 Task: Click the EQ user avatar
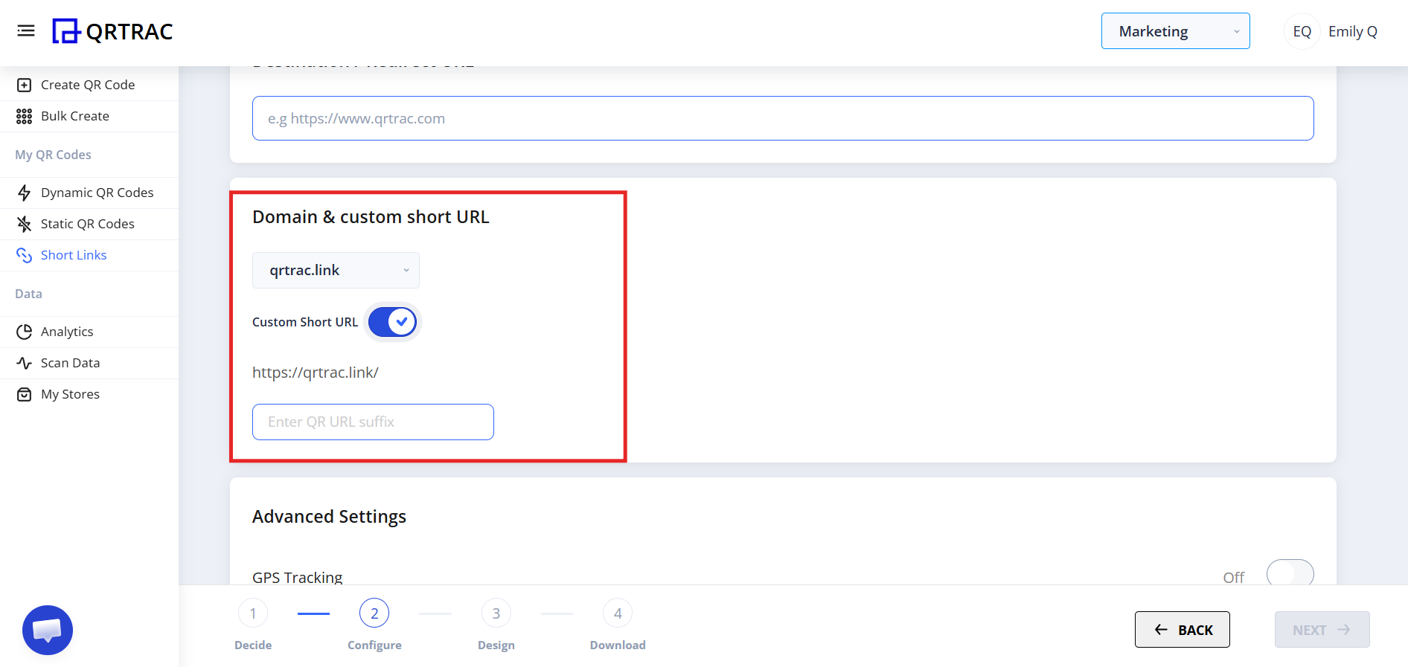pyautogui.click(x=1302, y=31)
